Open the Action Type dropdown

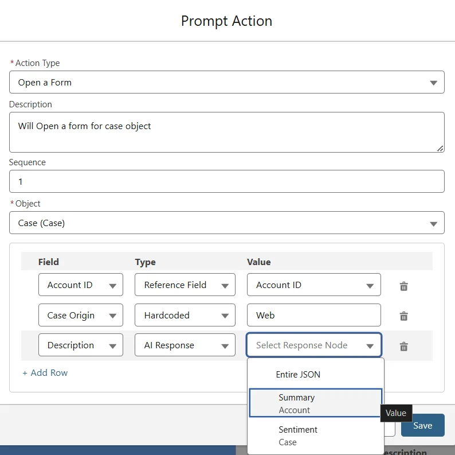coord(226,83)
